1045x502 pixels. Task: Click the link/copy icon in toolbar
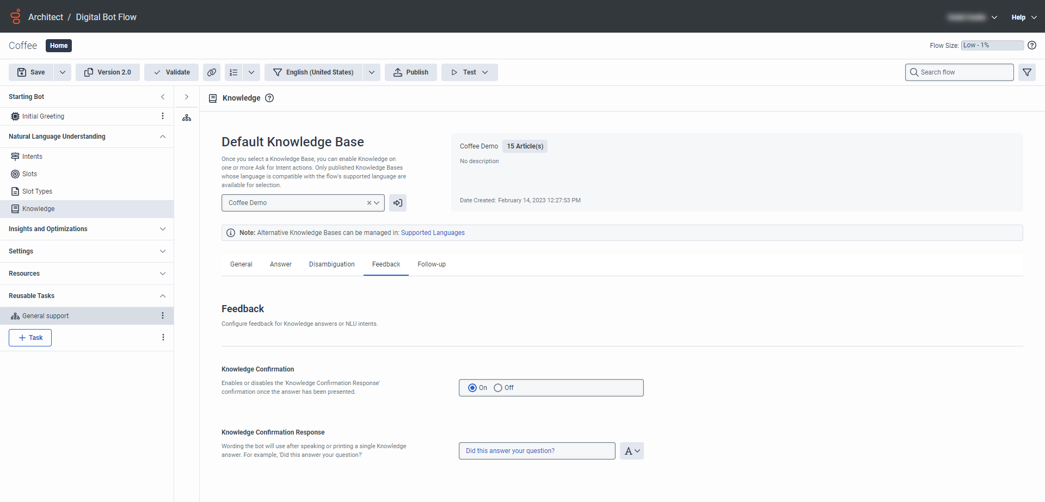(212, 72)
